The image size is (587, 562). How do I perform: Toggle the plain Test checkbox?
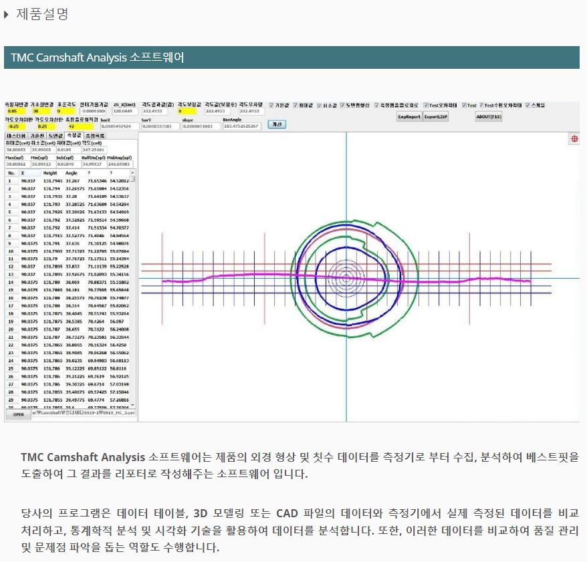464,105
